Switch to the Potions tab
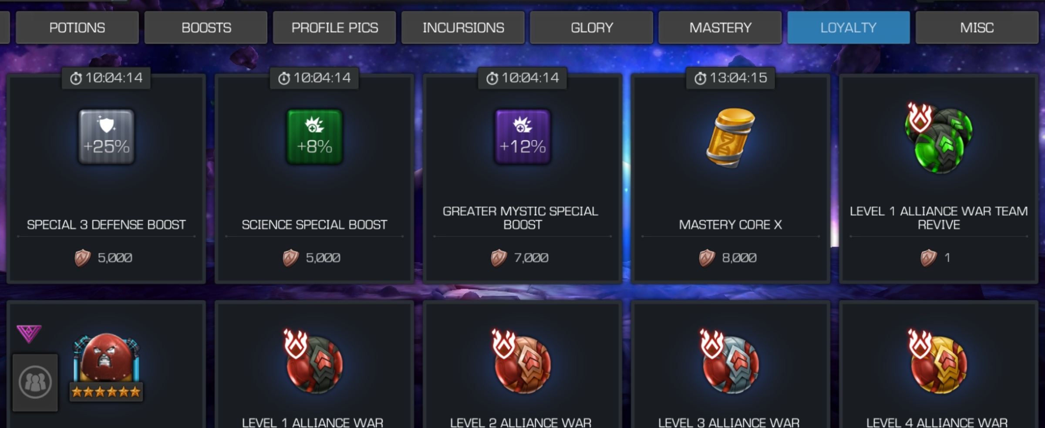Screen dimensions: 1045x428 coord(77,27)
